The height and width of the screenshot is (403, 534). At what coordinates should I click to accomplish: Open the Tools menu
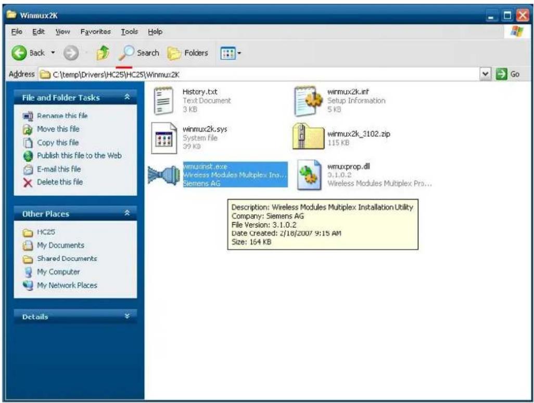[x=130, y=32]
